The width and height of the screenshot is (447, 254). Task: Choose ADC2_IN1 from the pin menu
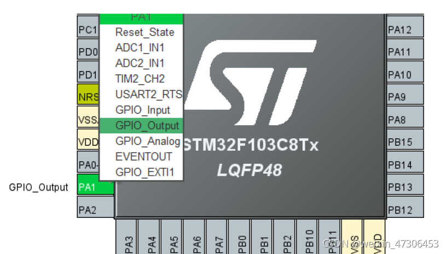[141, 63]
